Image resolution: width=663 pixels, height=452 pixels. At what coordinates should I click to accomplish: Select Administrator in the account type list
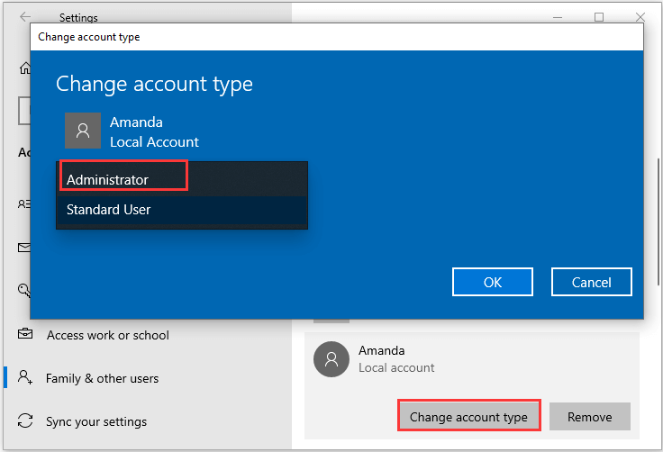[182, 180]
